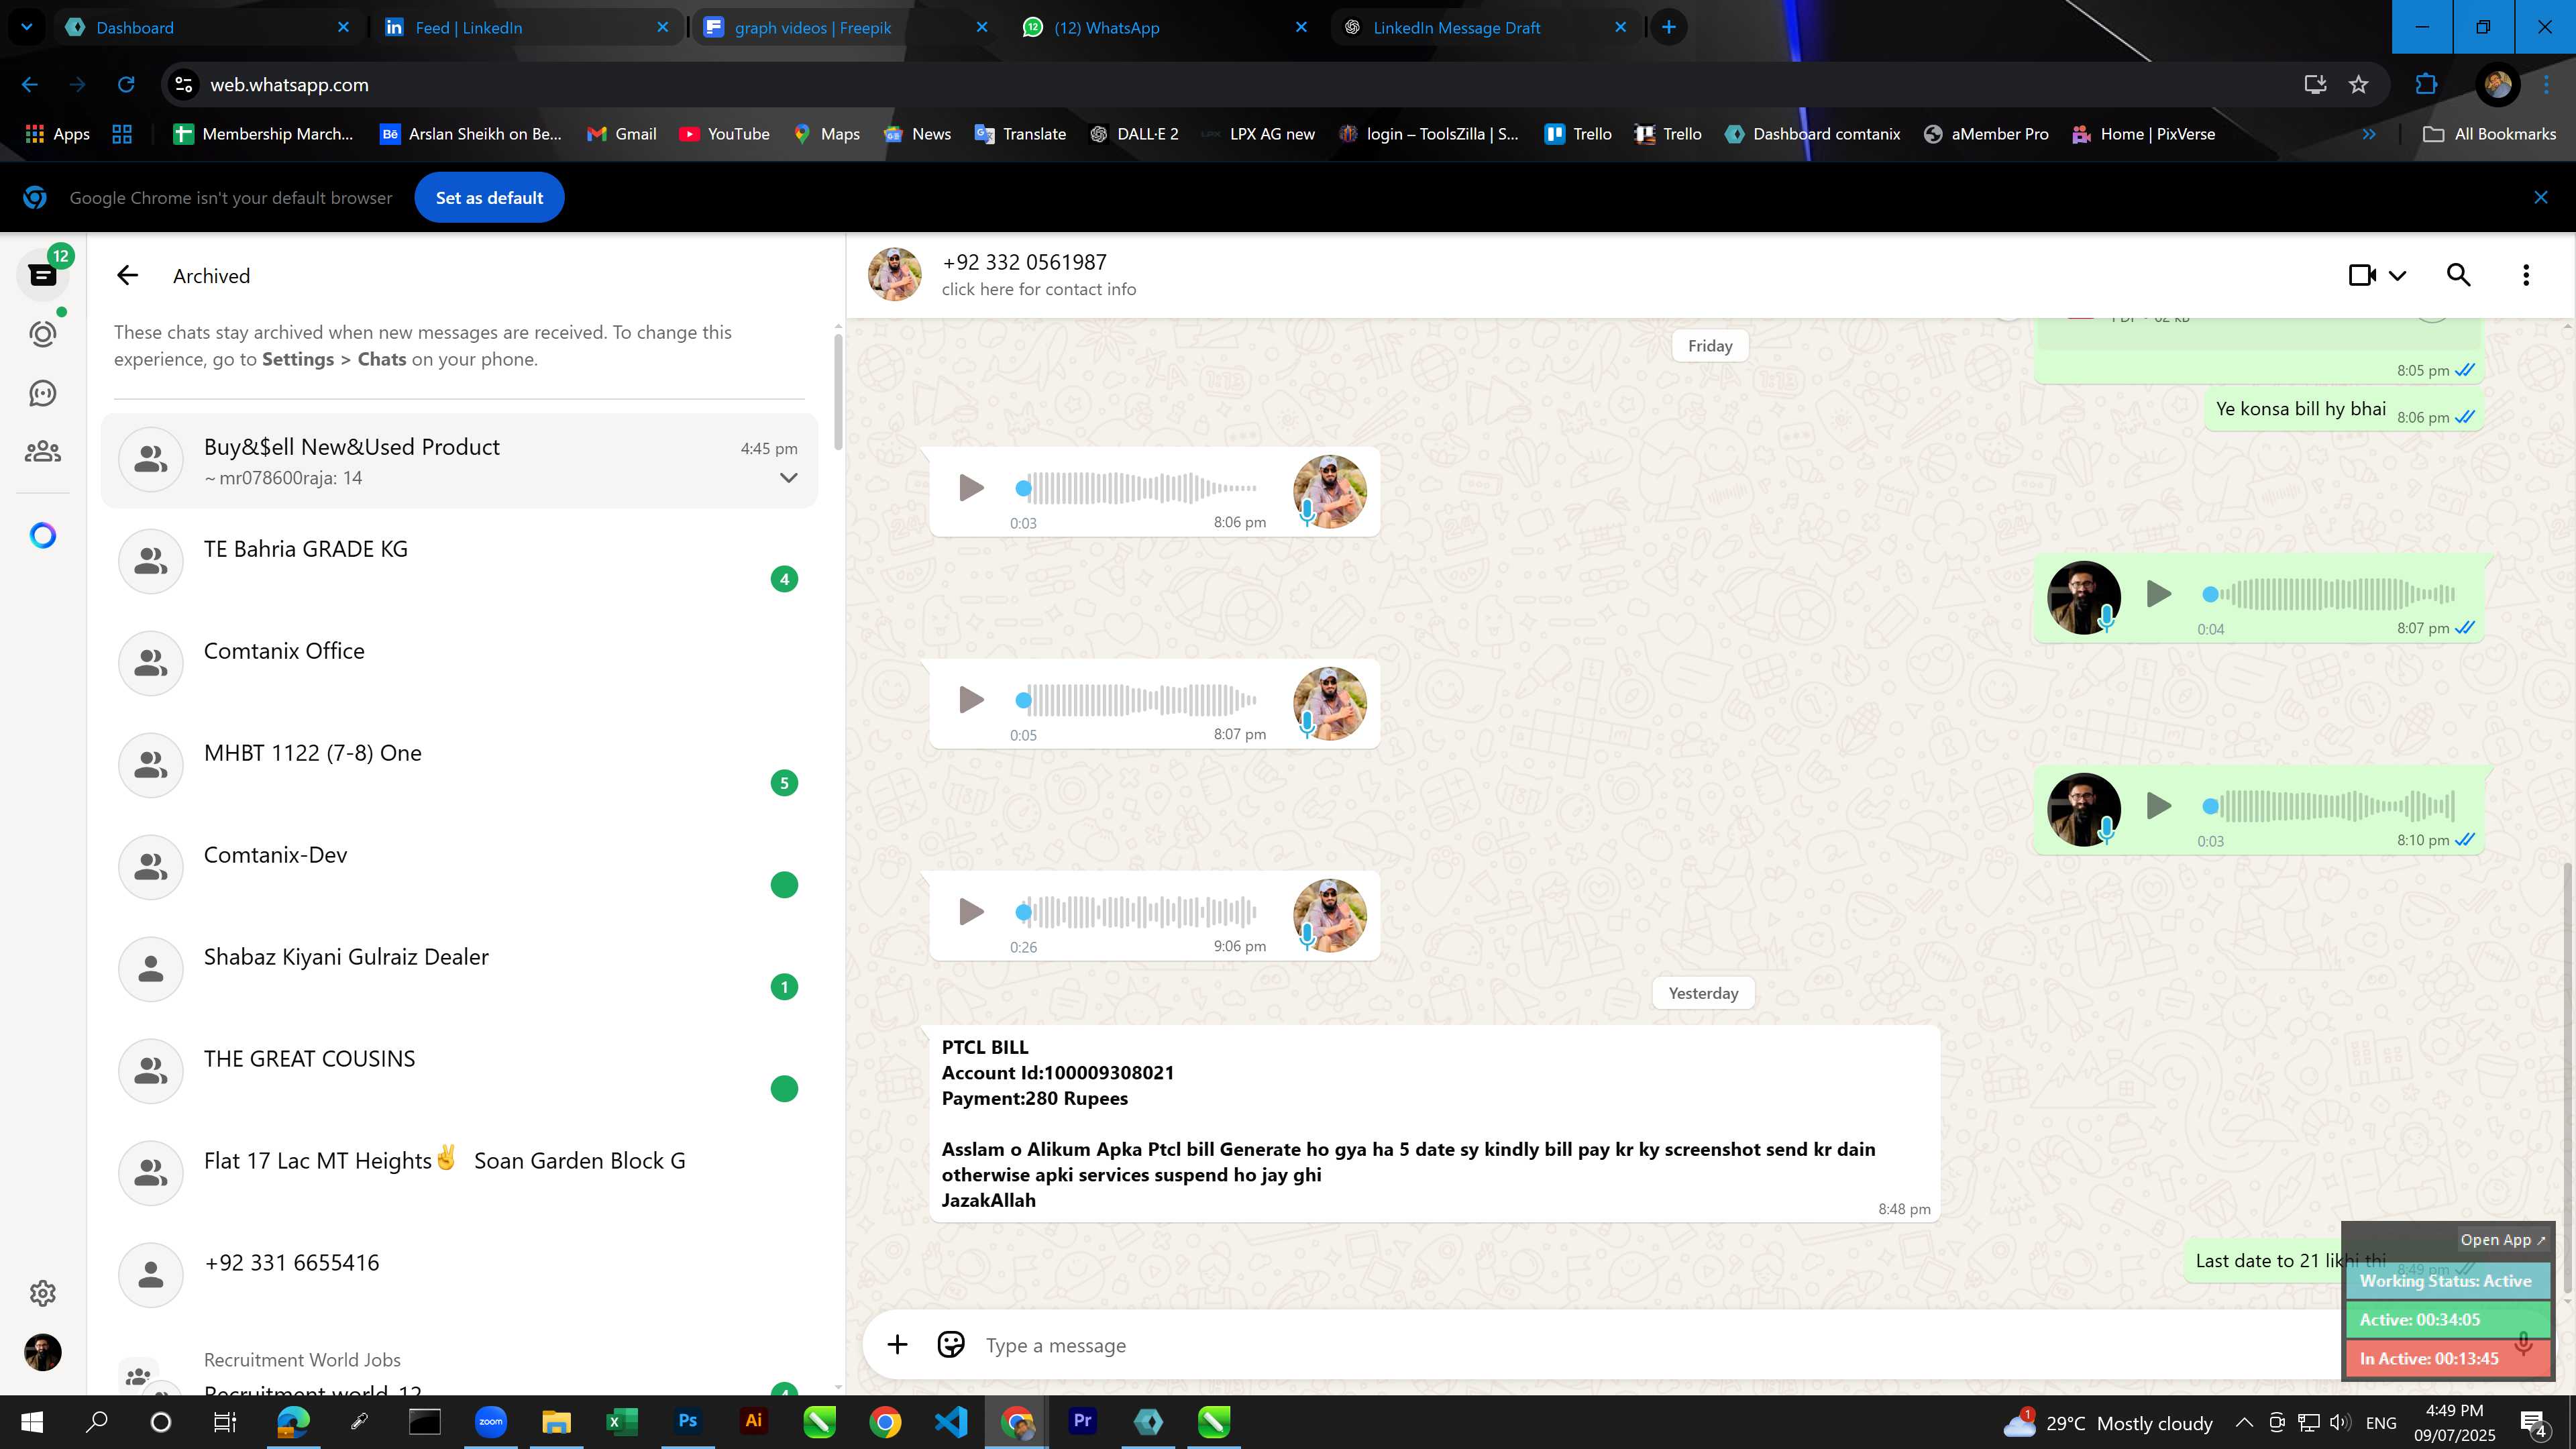This screenshot has width=2576, height=1449.
Task: Go back from the Archived list
Action: pyautogui.click(x=127, y=276)
